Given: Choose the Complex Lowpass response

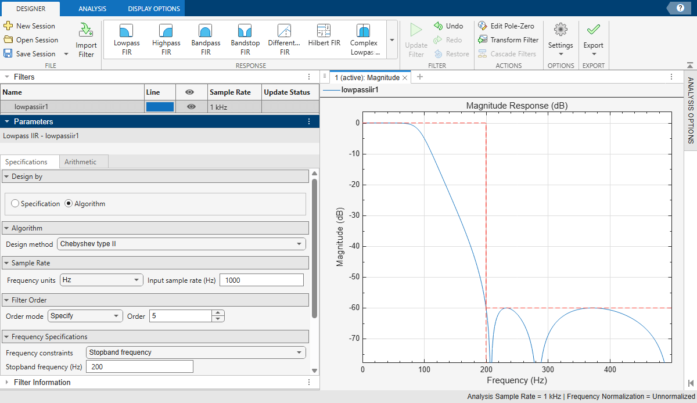Looking at the screenshot, I should pos(364,40).
